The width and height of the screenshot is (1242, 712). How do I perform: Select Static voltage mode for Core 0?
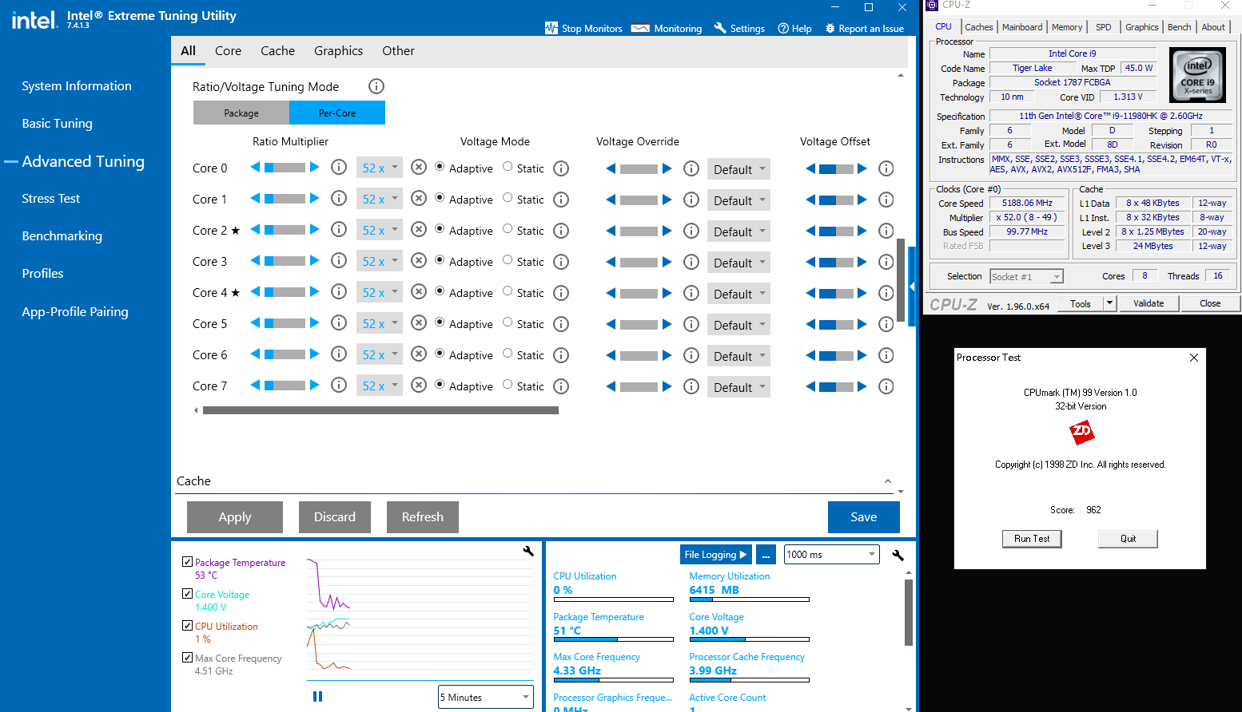click(508, 167)
